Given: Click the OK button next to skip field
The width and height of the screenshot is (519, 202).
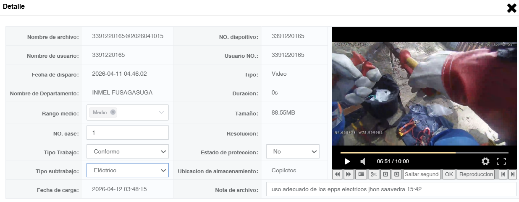Looking at the screenshot, I should 449,174.
